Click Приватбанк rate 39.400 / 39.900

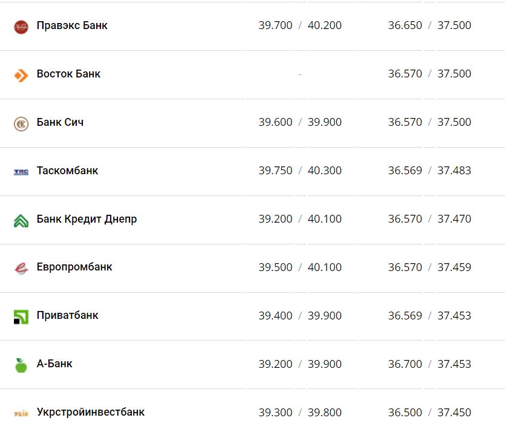click(300, 316)
